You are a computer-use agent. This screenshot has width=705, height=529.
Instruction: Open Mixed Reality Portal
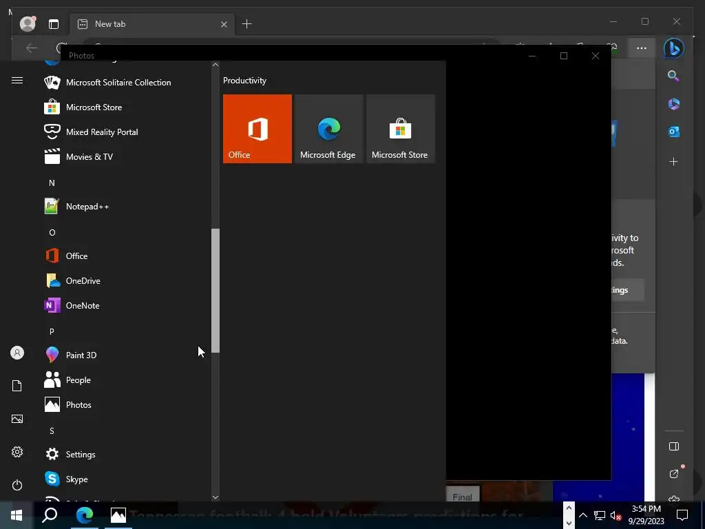(126, 132)
